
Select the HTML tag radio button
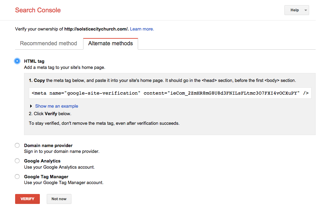pos(17,61)
